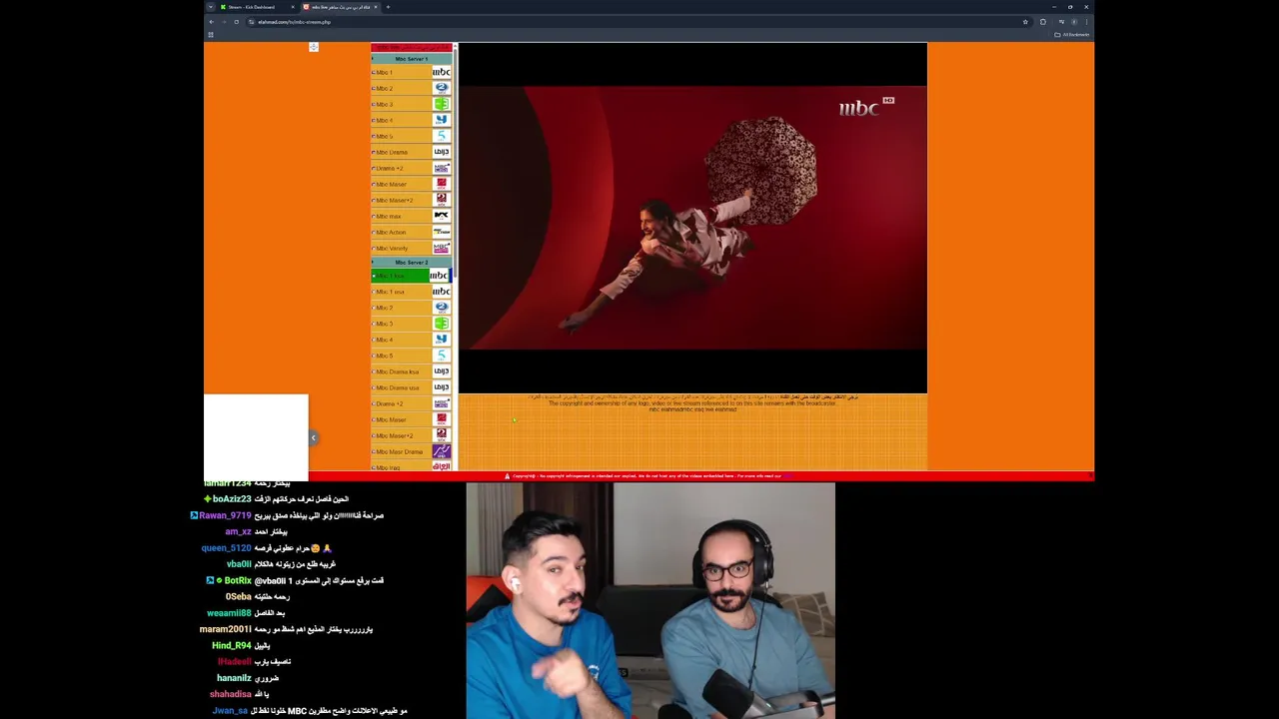1279x719 pixels.
Task: Click the Mbc 3 logo in Server 1 list
Action: click(x=441, y=104)
